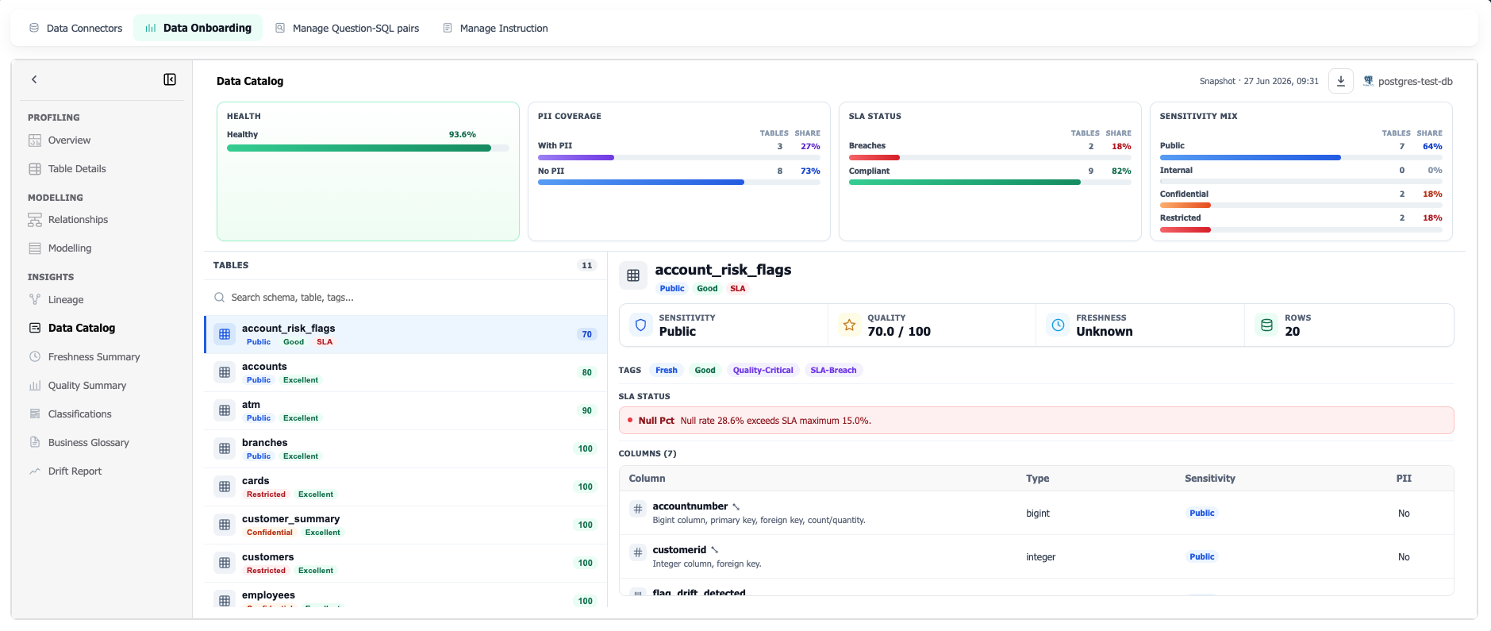
Task: Click the SLA-Breach tag
Action: 833,370
